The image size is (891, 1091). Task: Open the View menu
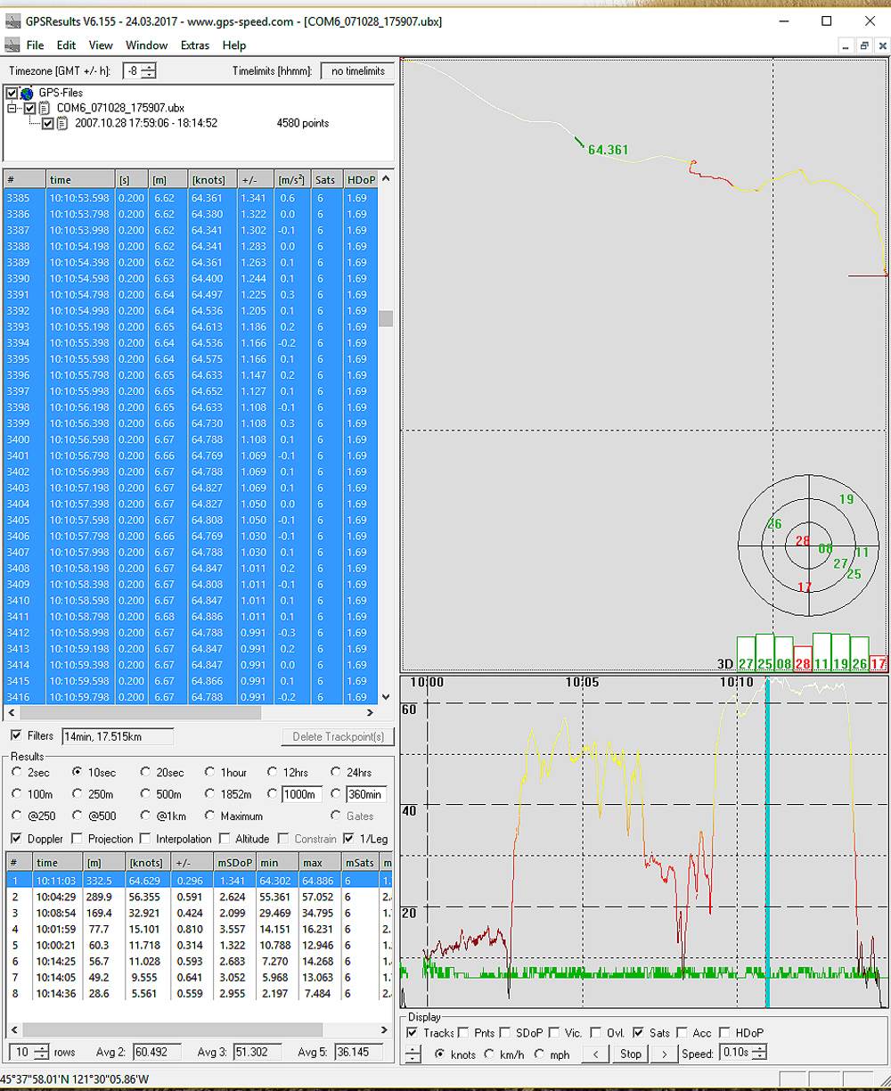101,45
